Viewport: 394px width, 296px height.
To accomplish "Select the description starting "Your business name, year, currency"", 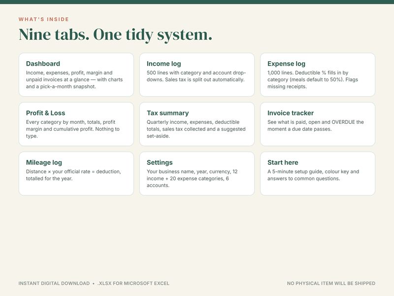I will click(192, 179).
